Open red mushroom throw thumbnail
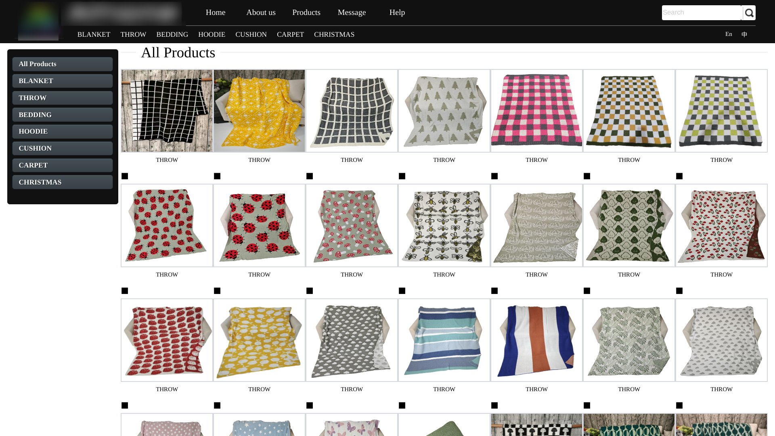This screenshot has width=775, height=436. pos(352,226)
